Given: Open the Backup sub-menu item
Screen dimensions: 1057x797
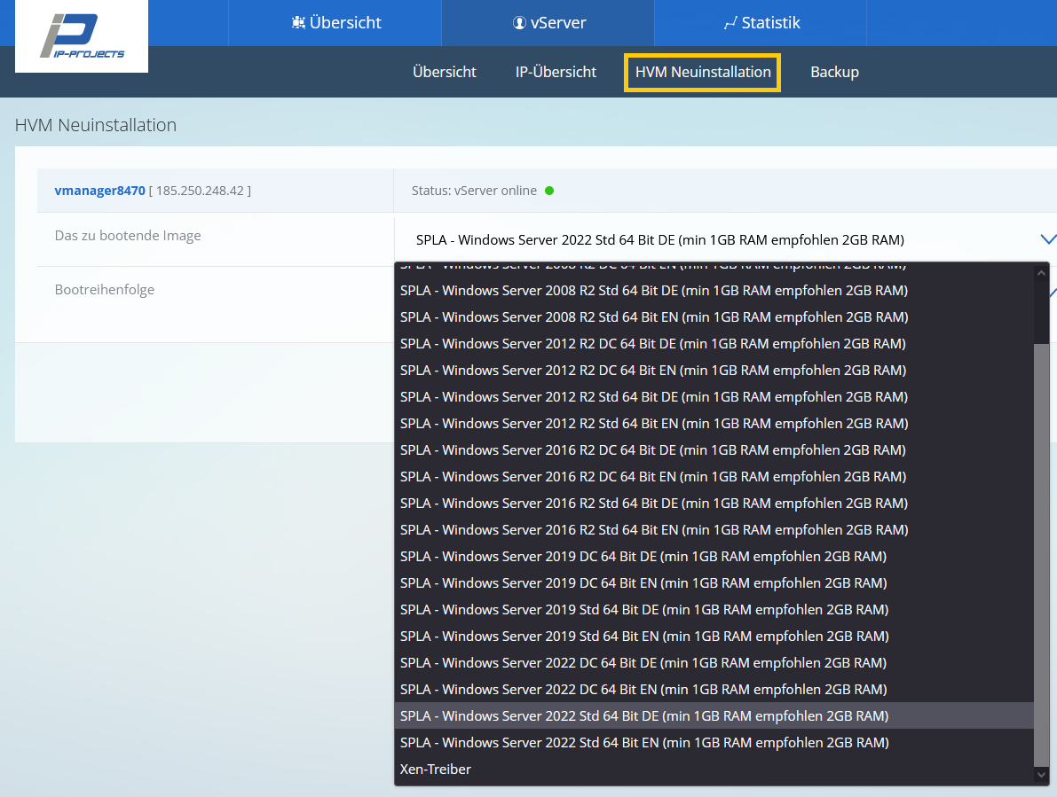Looking at the screenshot, I should tap(834, 72).
